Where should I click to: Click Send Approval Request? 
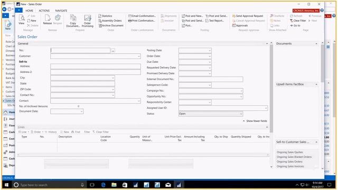click(x=248, y=16)
